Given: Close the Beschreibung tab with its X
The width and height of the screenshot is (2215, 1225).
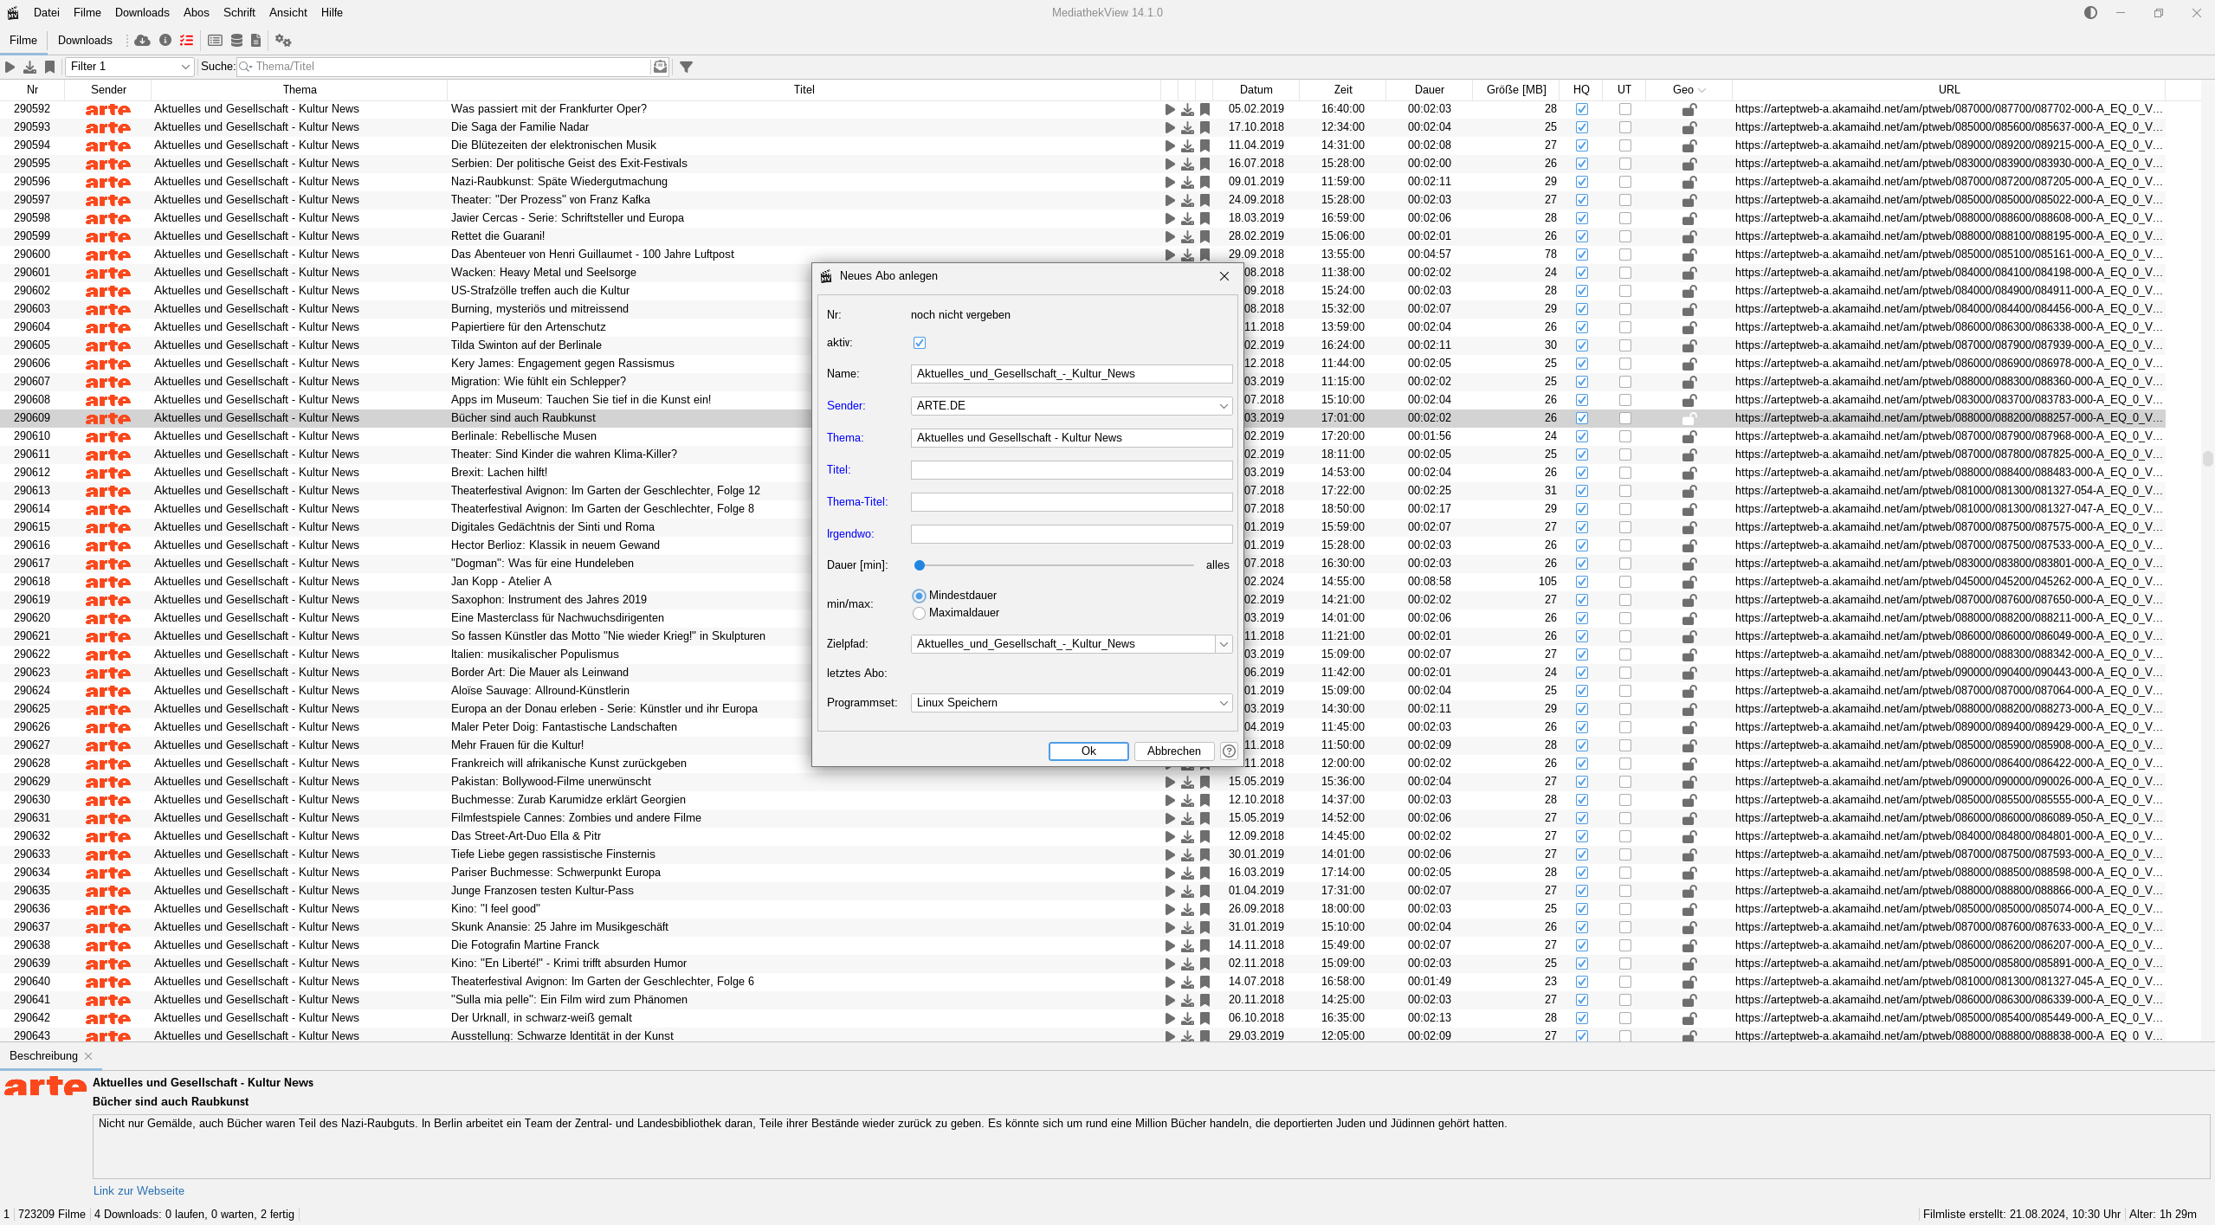Looking at the screenshot, I should [x=88, y=1056].
